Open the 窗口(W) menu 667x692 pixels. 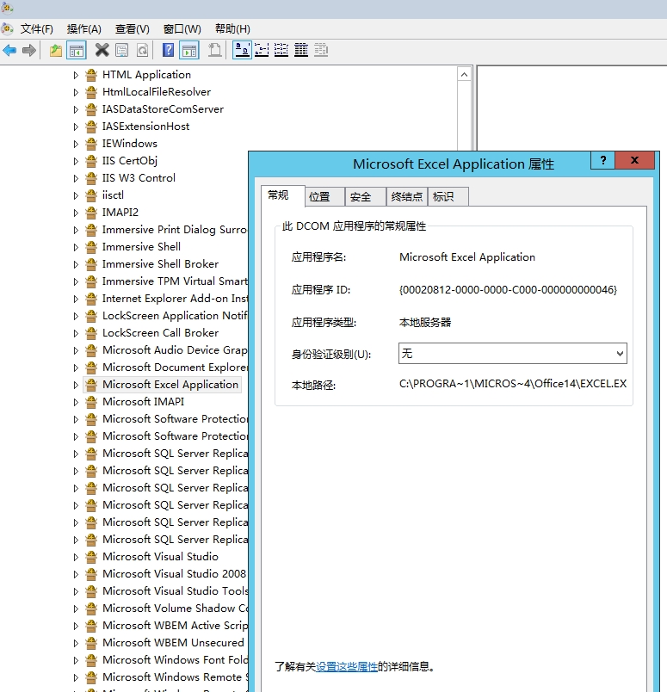pyautogui.click(x=182, y=29)
